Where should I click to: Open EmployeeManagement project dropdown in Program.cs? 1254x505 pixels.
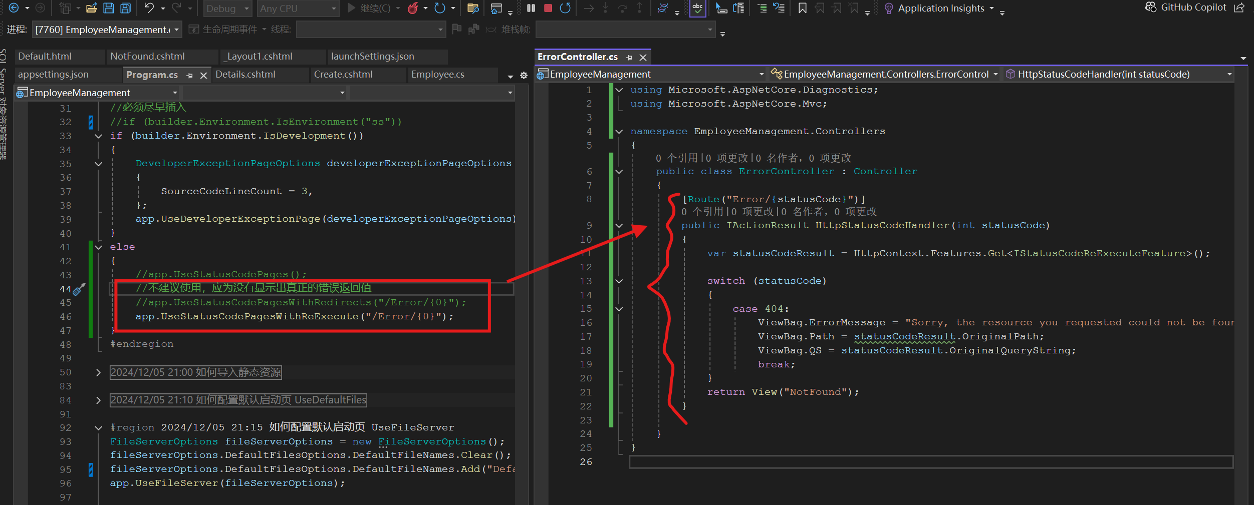(x=97, y=93)
